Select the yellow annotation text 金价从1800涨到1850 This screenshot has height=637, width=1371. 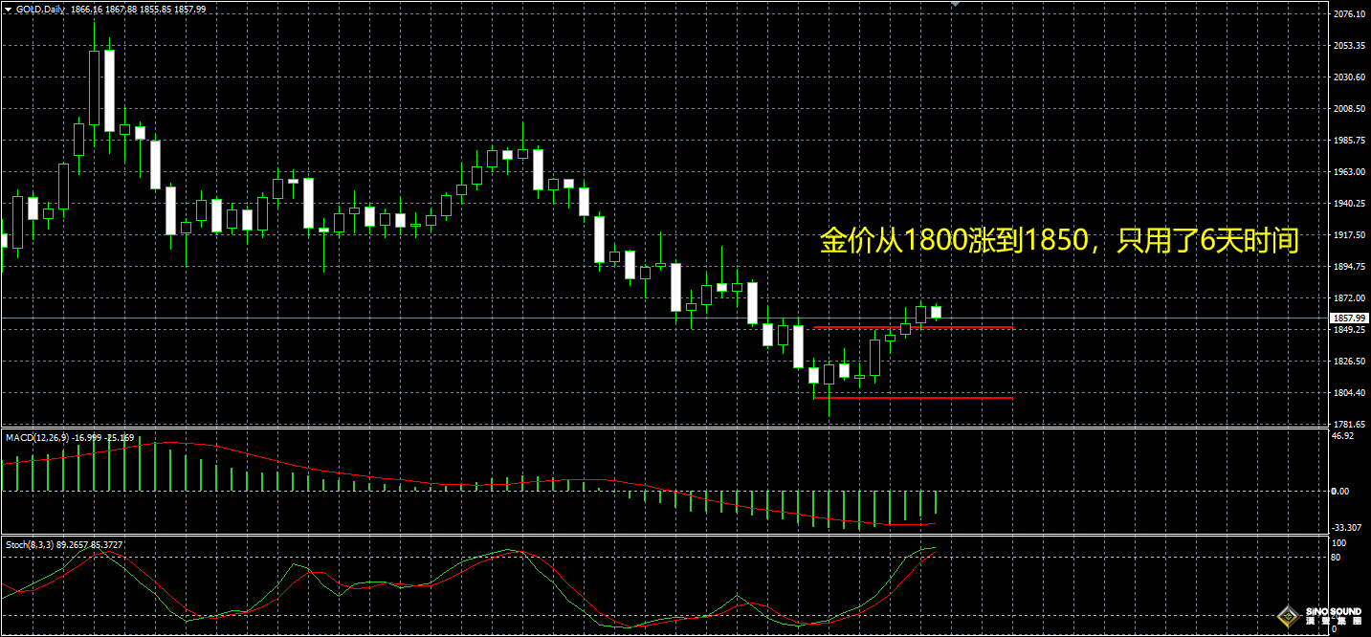pyautogui.click(x=955, y=241)
